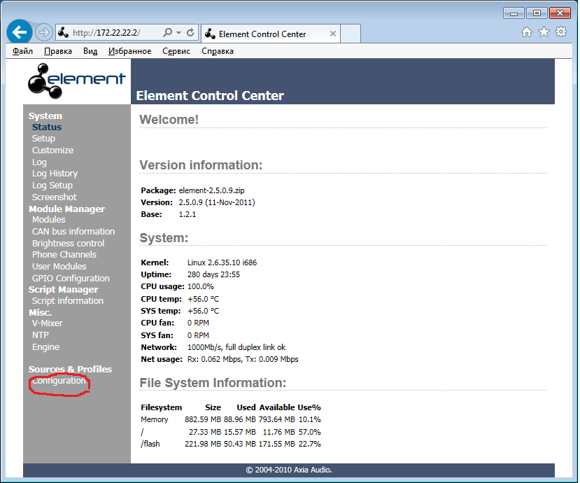Open the Engine link
Image resolution: width=580 pixels, height=483 pixels.
point(45,346)
